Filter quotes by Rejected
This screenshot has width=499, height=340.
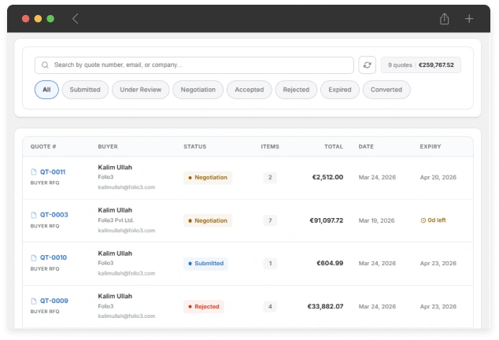pos(296,90)
